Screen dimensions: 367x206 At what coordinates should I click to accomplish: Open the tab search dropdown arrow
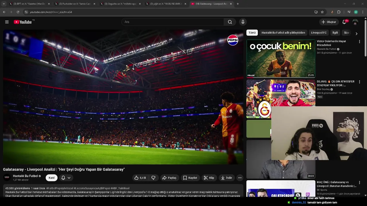pyautogui.click(x=3, y=4)
